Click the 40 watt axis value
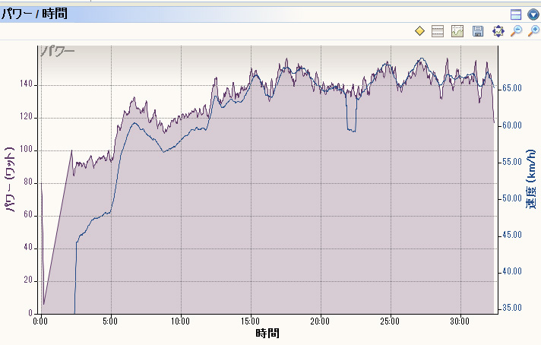Image resolution: width=541 pixels, height=345 pixels. click(x=28, y=248)
